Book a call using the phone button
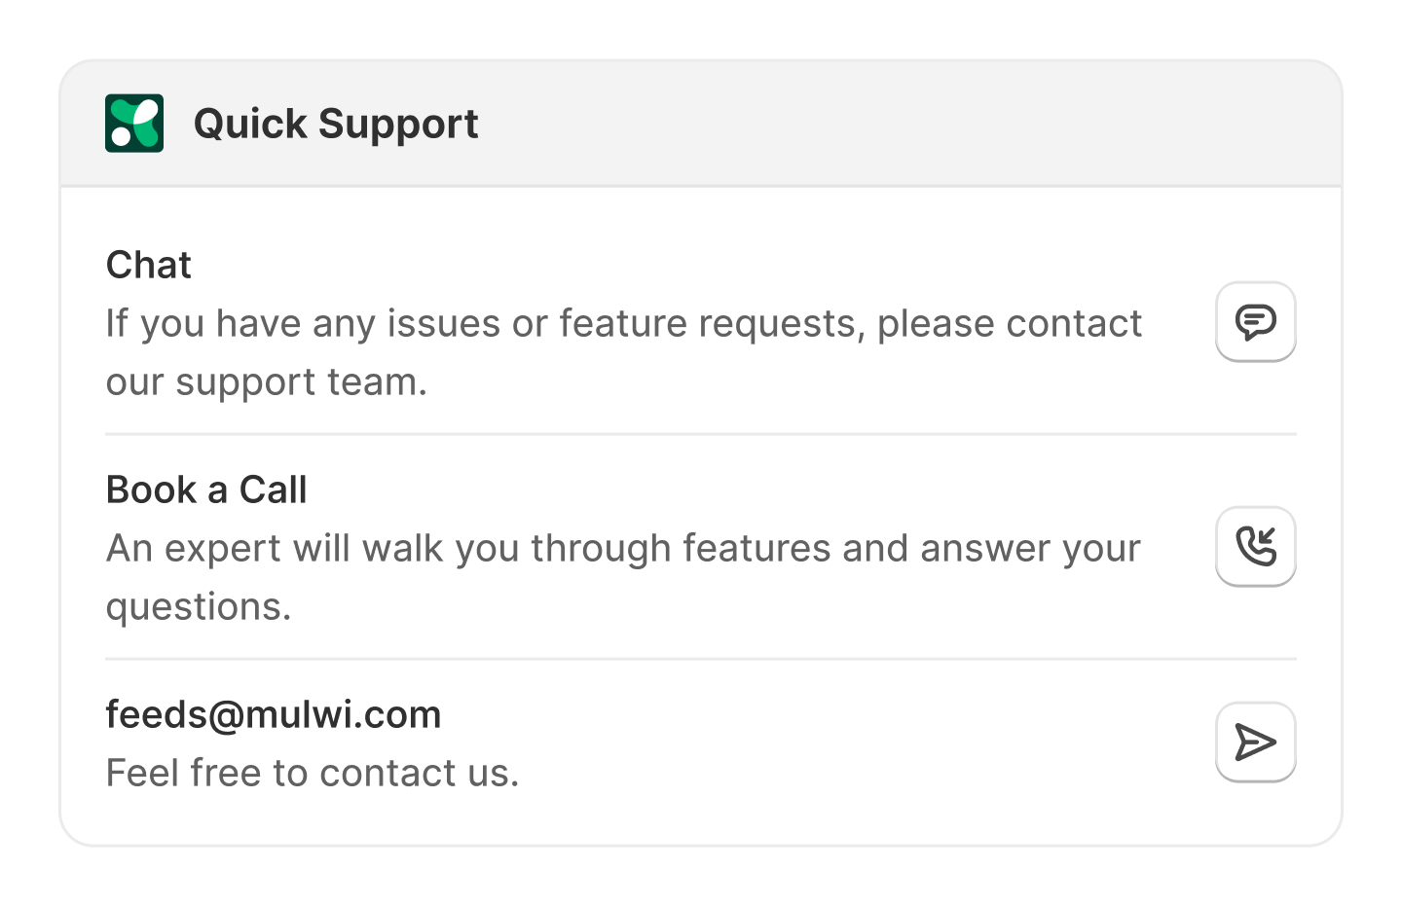Viewport: 1402px width, 906px height. [x=1256, y=546]
